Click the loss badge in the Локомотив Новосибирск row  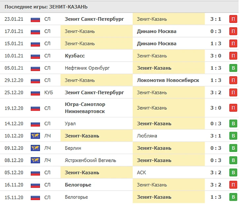click(x=233, y=80)
